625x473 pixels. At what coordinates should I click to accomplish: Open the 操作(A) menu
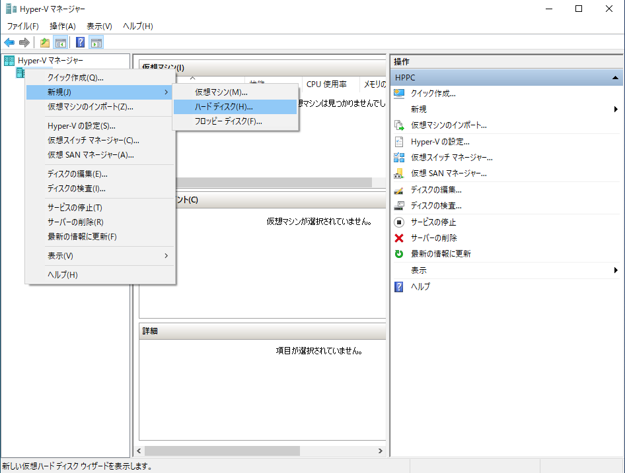[x=63, y=26]
